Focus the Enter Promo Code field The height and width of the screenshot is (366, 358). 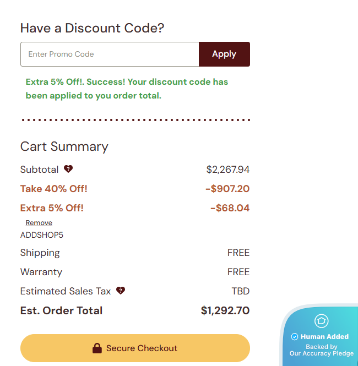pos(110,54)
